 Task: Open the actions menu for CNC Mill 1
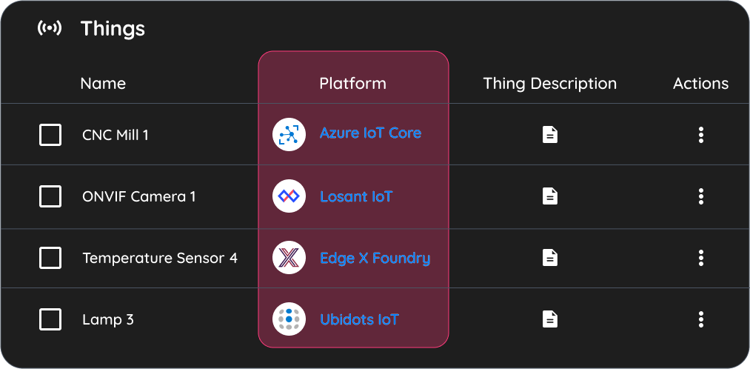tap(700, 135)
